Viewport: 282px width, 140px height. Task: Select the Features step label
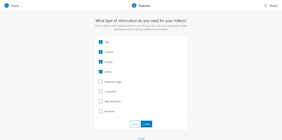(x=144, y=6)
